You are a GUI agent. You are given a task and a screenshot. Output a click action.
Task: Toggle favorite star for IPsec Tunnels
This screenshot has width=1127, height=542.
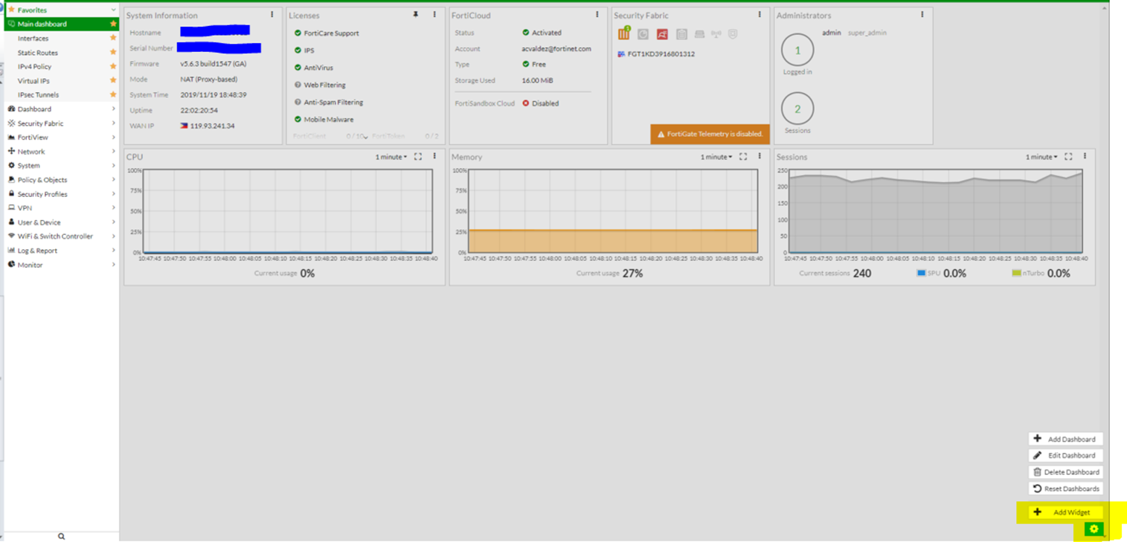click(x=113, y=94)
